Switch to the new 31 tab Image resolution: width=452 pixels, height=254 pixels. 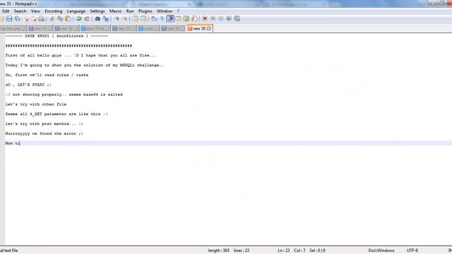coord(40,28)
